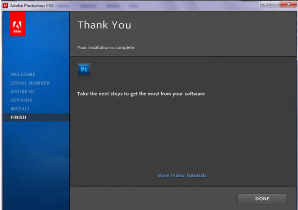Click the 'Your installation is complete' message

[x=106, y=47]
